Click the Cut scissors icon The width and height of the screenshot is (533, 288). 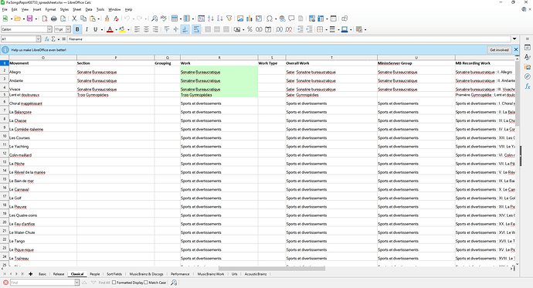[74, 19]
